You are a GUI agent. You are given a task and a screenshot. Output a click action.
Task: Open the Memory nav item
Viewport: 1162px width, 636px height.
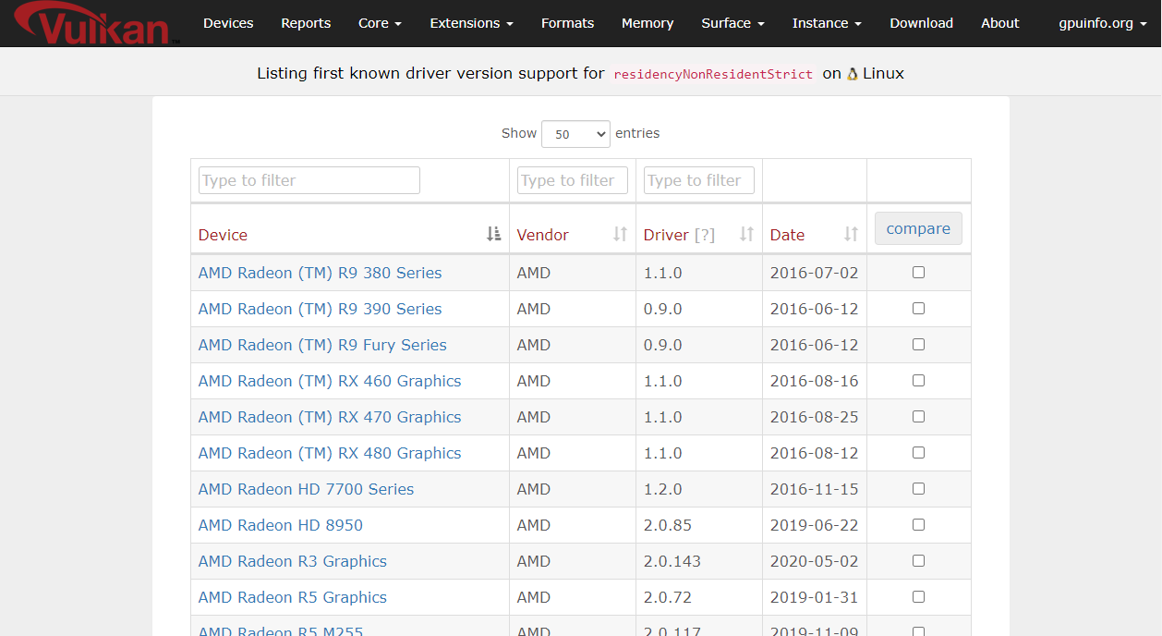pos(648,23)
